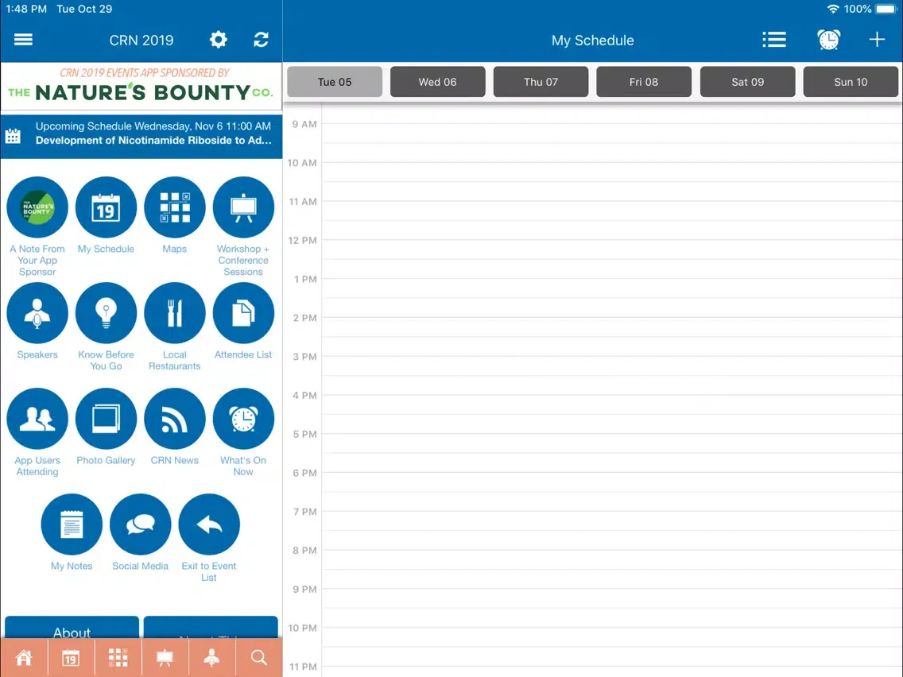Open the Speakers icon

click(37, 313)
